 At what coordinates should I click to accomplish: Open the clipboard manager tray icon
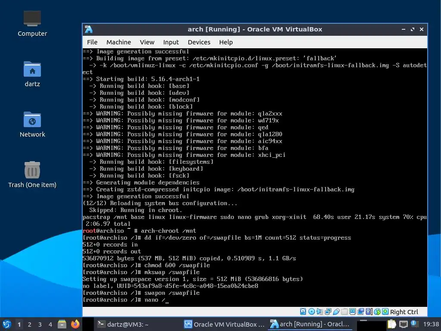point(391,324)
